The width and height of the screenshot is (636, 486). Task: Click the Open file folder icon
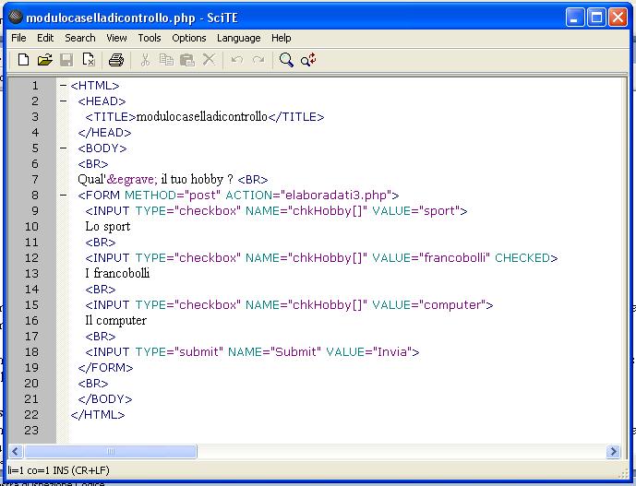pyautogui.click(x=44, y=60)
